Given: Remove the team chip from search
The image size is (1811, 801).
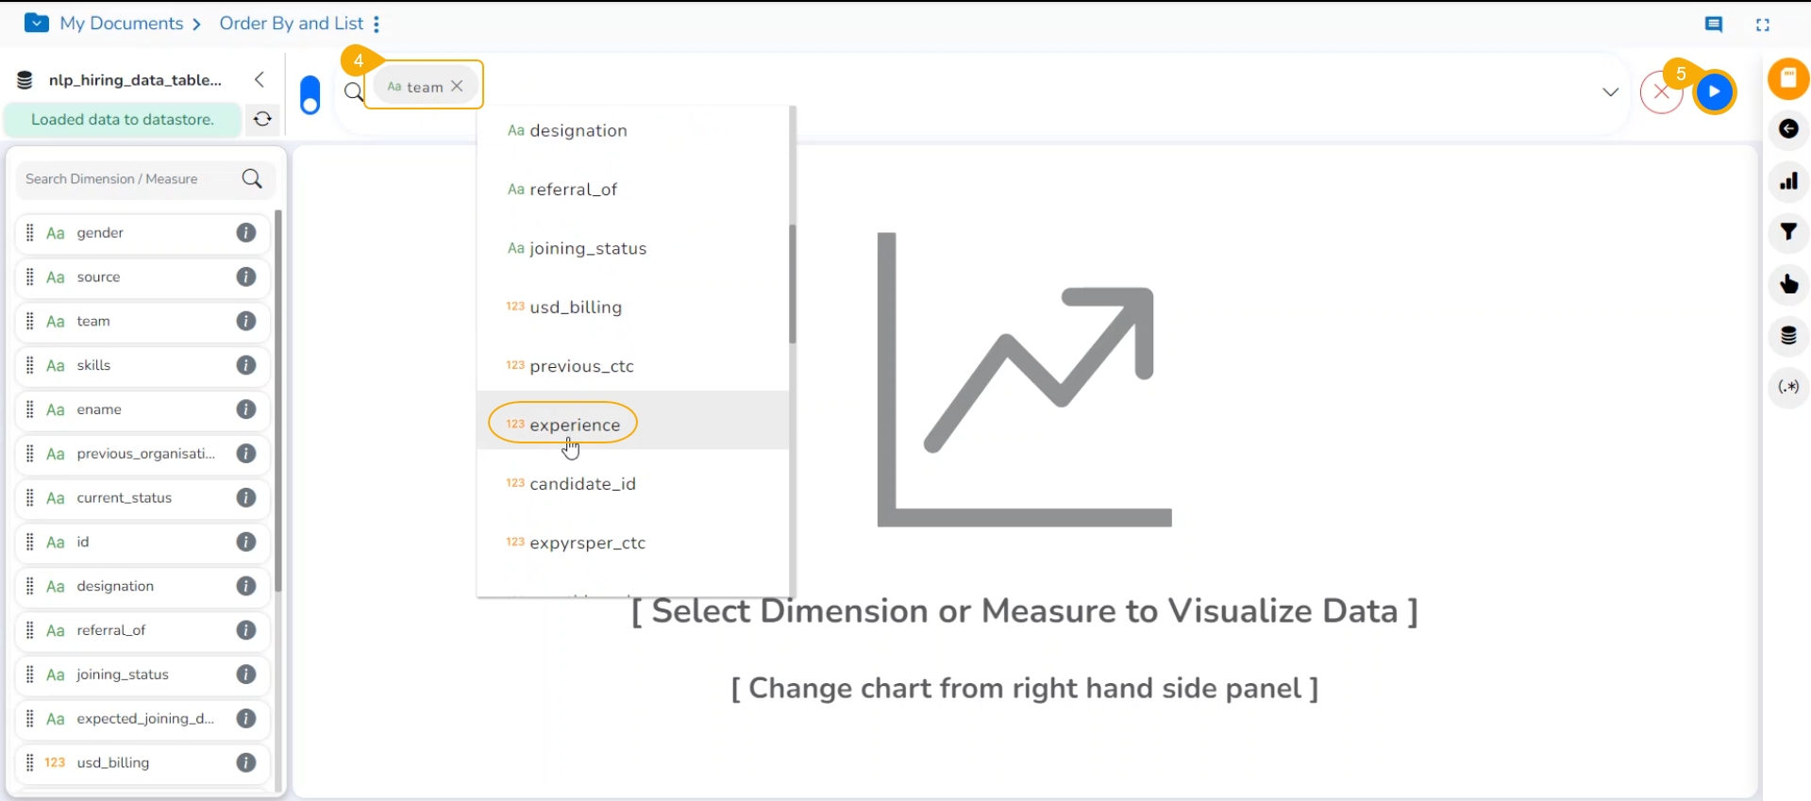Looking at the screenshot, I should point(458,86).
